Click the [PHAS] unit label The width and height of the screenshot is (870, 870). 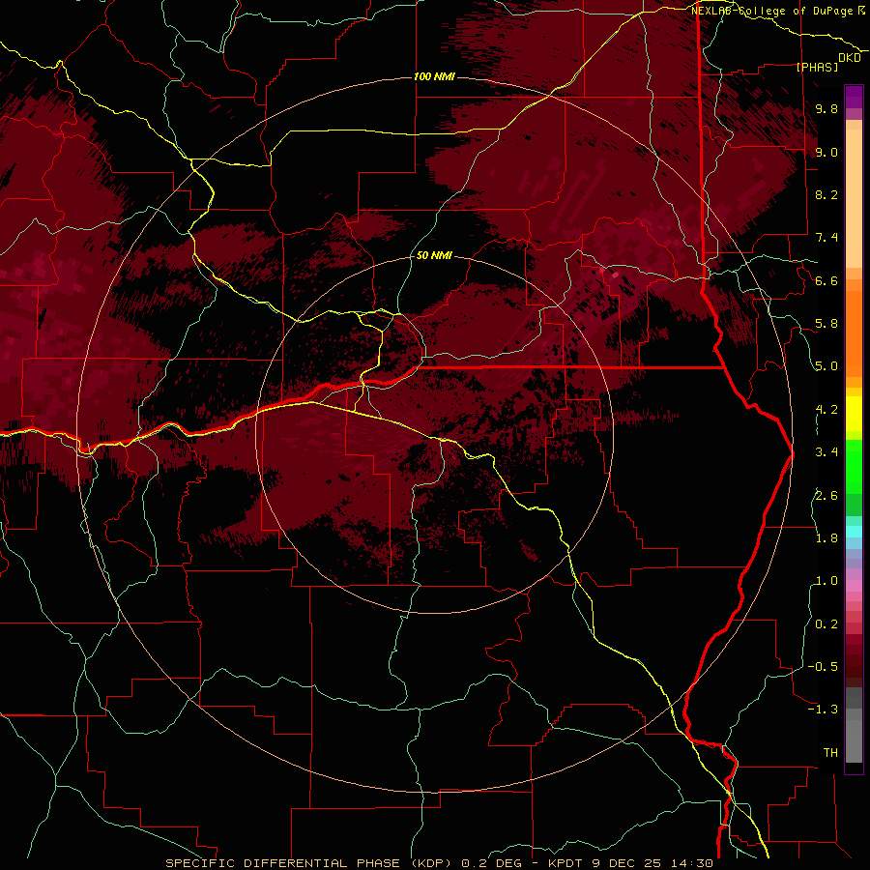817,67
